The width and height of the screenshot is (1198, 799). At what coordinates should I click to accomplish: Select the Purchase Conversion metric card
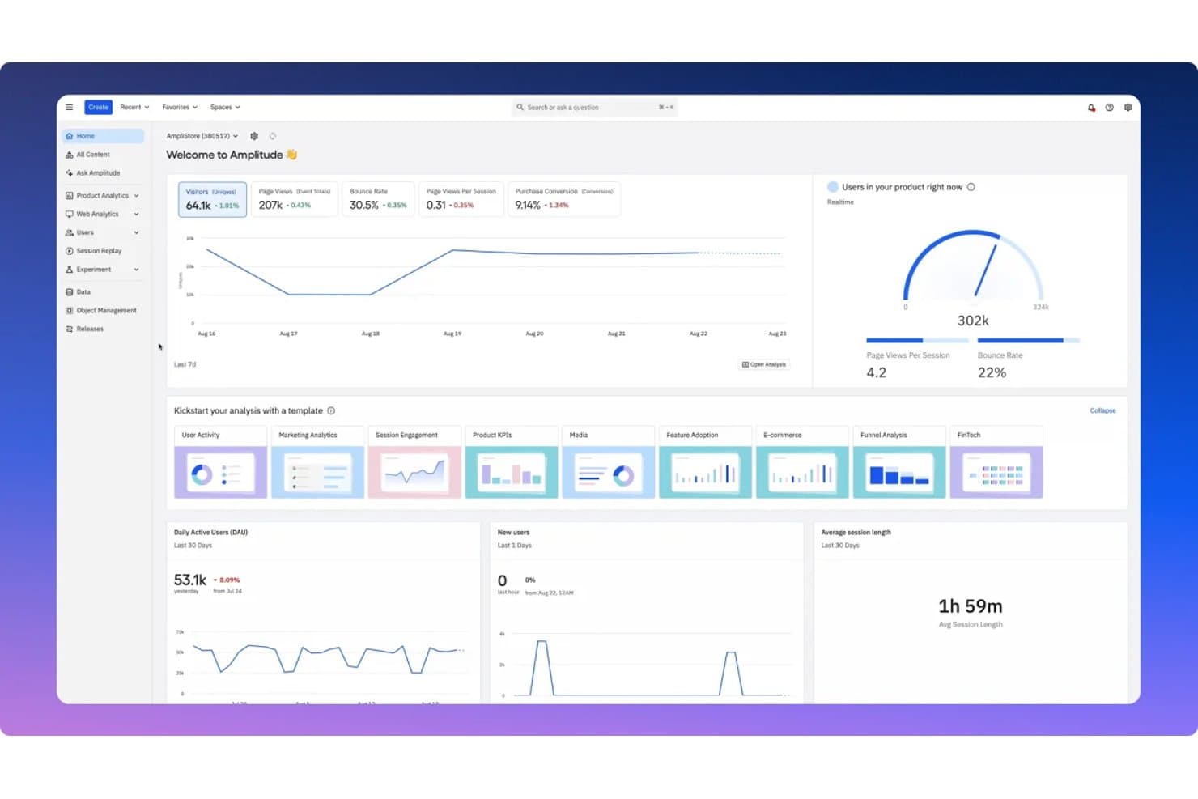pyautogui.click(x=564, y=199)
